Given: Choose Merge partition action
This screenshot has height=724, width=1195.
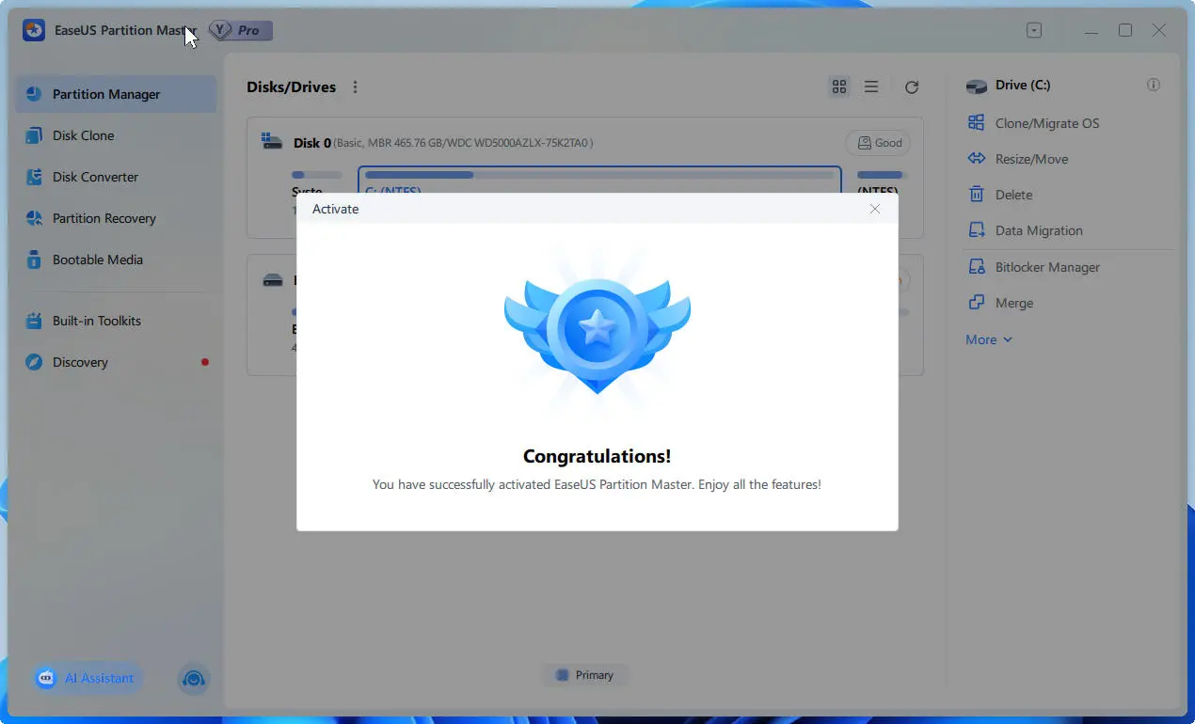Looking at the screenshot, I should tap(1014, 303).
